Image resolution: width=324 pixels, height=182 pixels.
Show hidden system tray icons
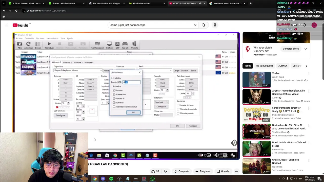(279, 179)
